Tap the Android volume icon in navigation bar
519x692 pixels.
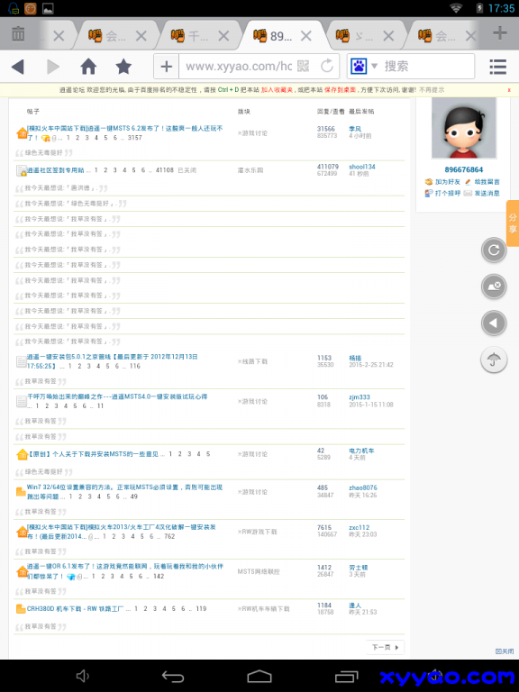(82, 676)
